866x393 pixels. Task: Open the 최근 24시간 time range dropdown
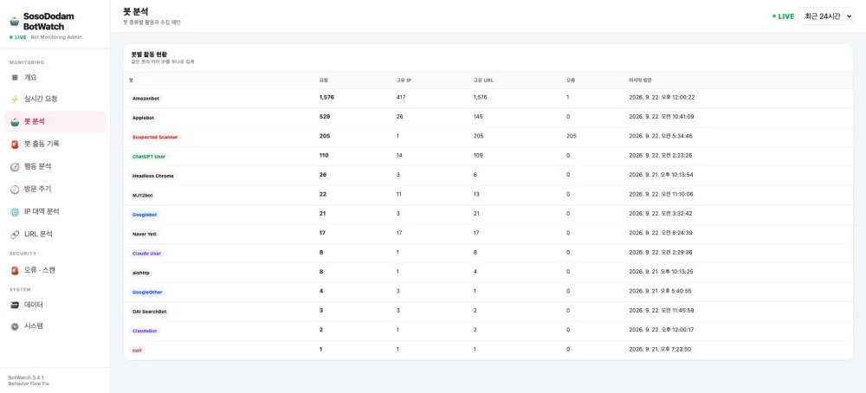pos(825,16)
